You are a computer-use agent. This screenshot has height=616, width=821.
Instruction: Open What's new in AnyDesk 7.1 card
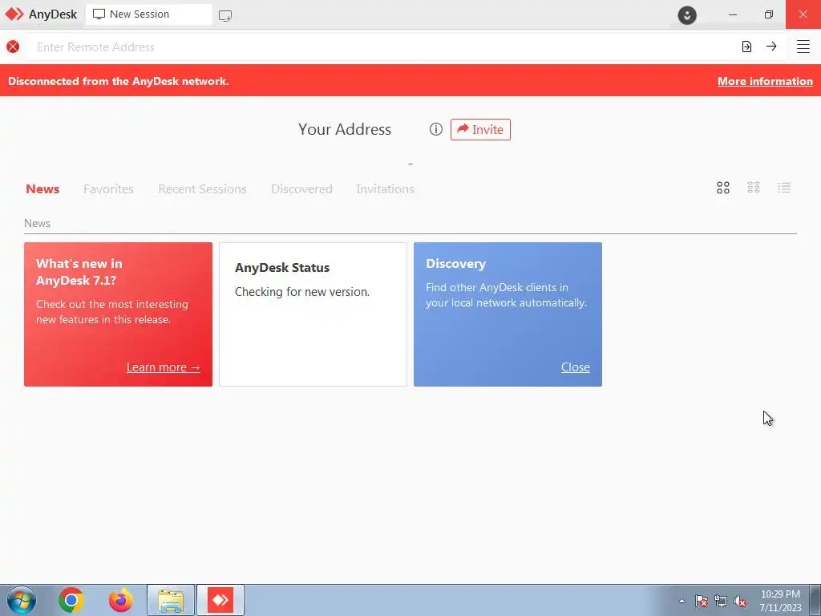click(119, 314)
